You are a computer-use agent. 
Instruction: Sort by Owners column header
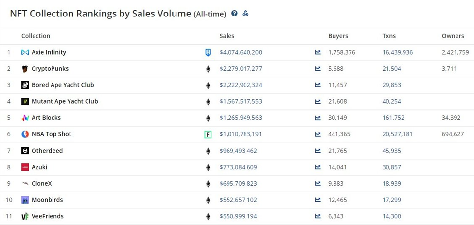click(453, 36)
